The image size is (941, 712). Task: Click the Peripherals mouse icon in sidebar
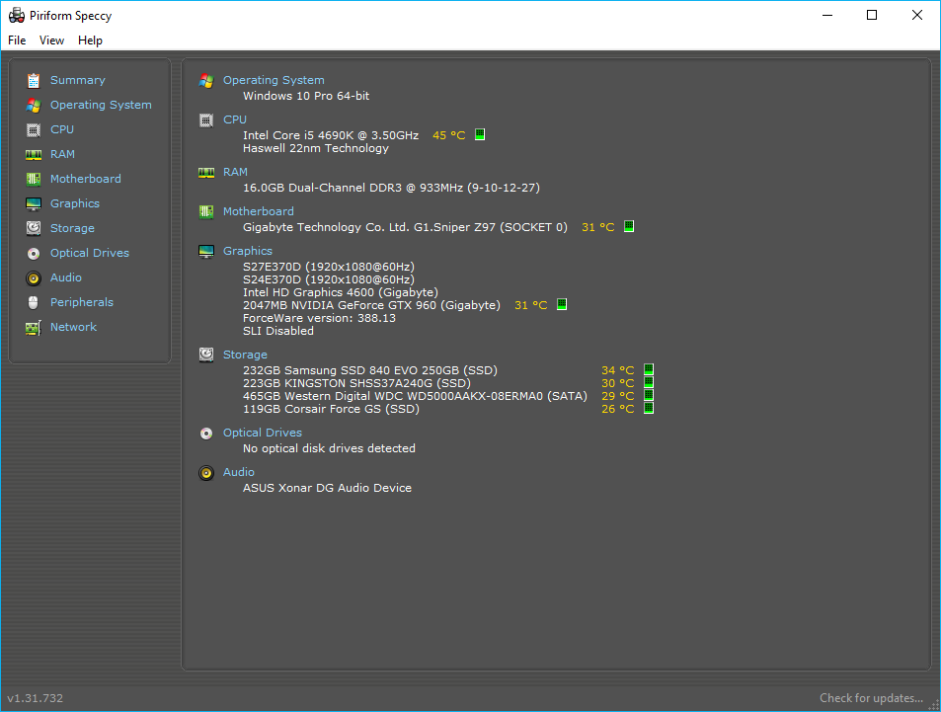(34, 302)
